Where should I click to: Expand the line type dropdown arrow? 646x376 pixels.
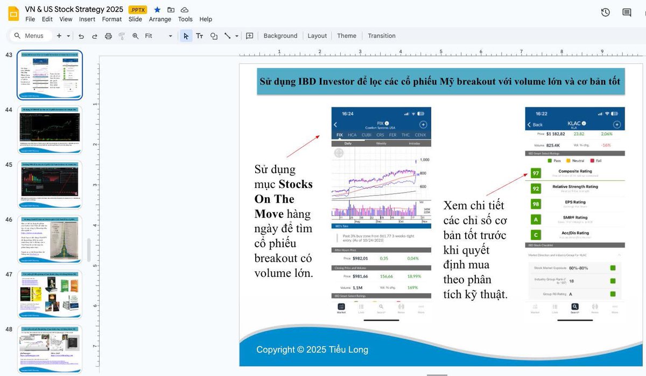237,36
